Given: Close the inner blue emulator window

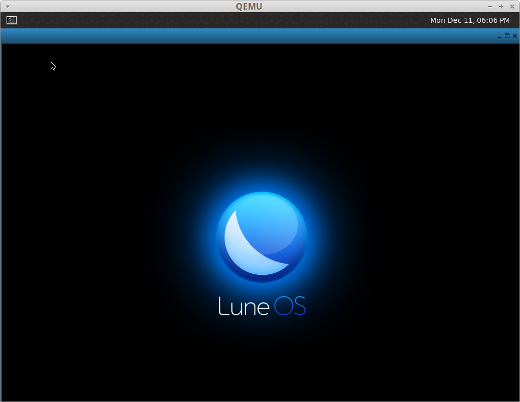Looking at the screenshot, I should click(515, 36).
